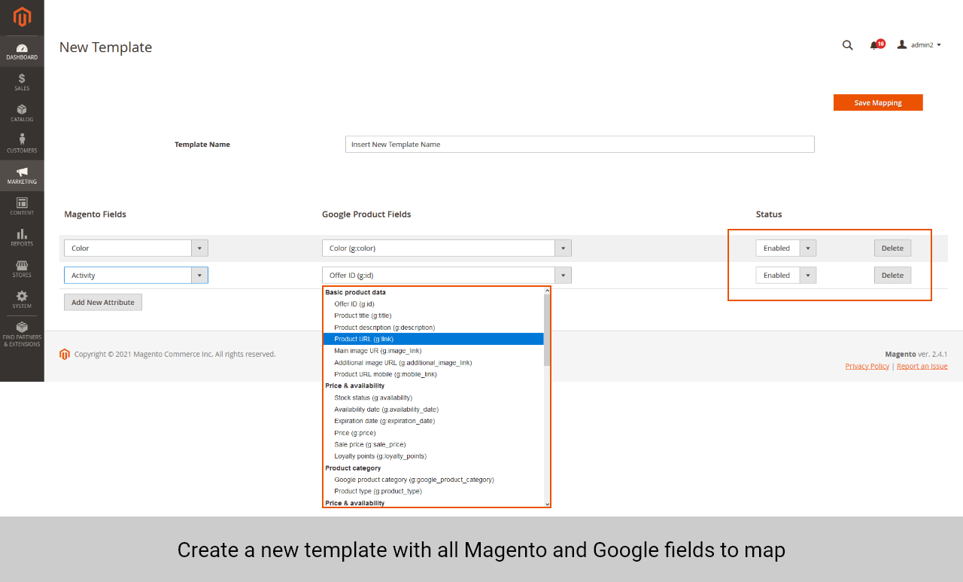Image resolution: width=963 pixels, height=582 pixels.
Task: Click the search magnifier icon
Action: [x=848, y=45]
